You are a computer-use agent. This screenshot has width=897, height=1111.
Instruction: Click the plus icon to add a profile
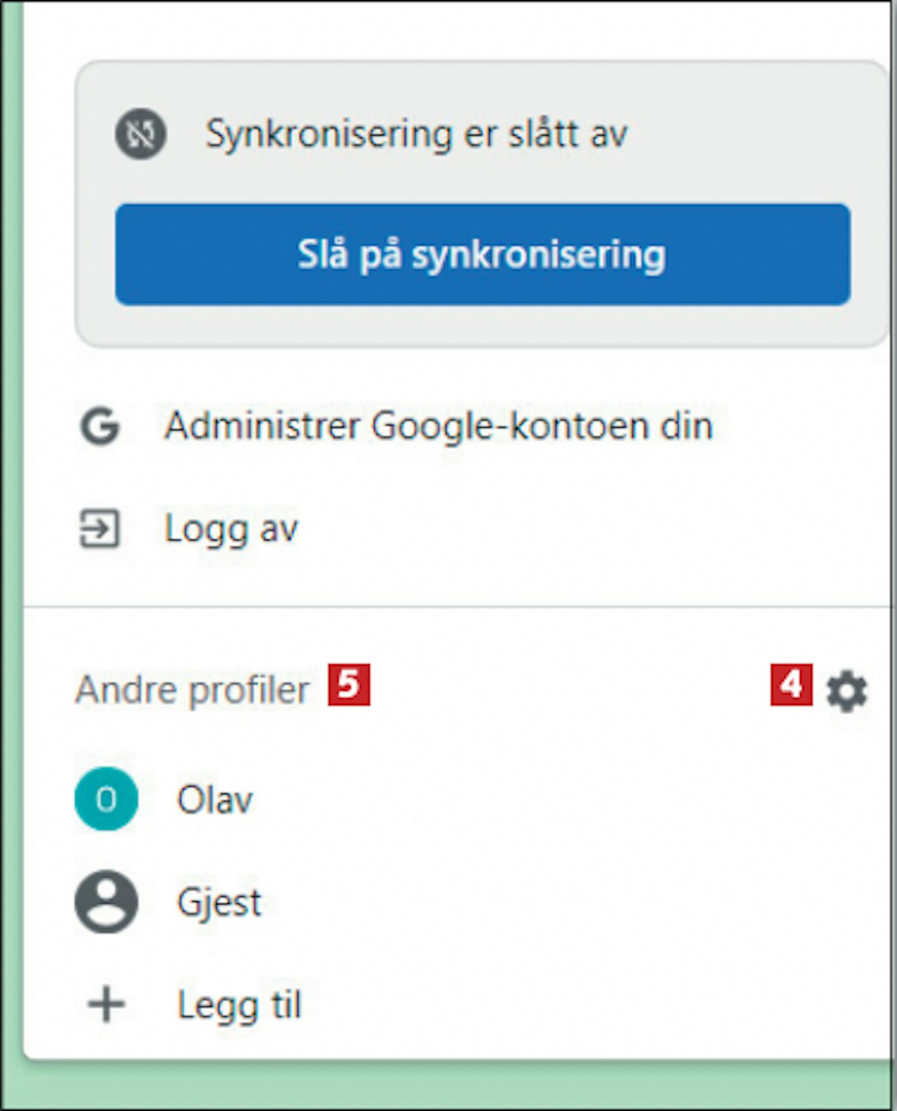(x=106, y=1004)
